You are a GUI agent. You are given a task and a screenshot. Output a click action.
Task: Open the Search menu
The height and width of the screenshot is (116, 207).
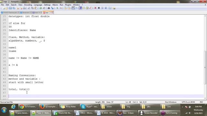[14, 5]
